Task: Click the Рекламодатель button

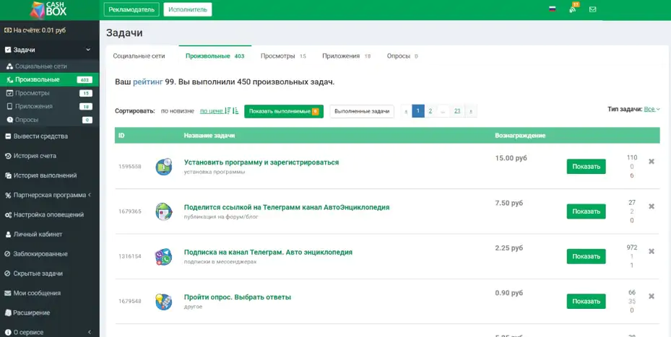Action: tap(131, 9)
